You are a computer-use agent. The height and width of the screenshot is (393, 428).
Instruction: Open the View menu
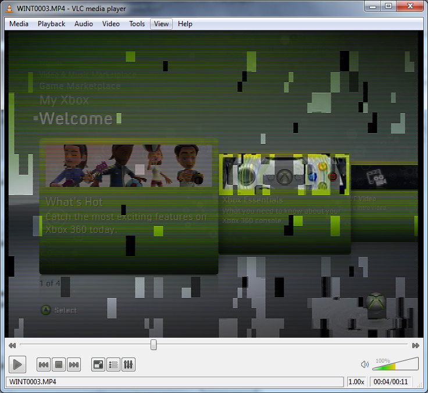pyautogui.click(x=161, y=24)
